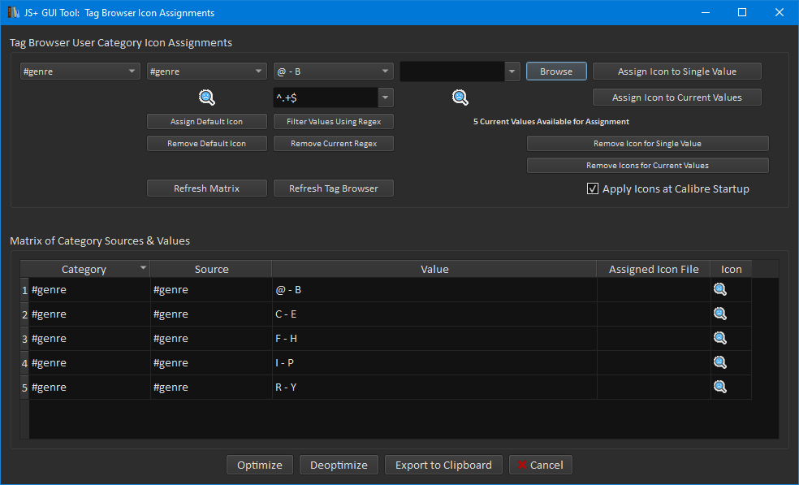Click the Category column sort arrow
The width and height of the screenshot is (799, 485).
click(x=143, y=267)
